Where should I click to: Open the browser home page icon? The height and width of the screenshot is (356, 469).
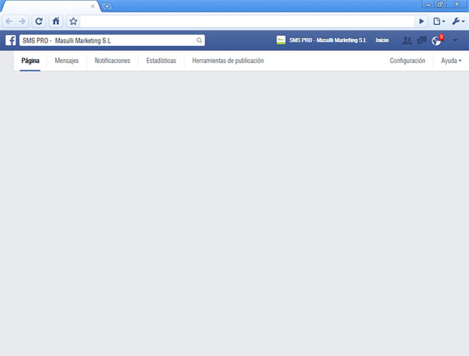point(56,21)
